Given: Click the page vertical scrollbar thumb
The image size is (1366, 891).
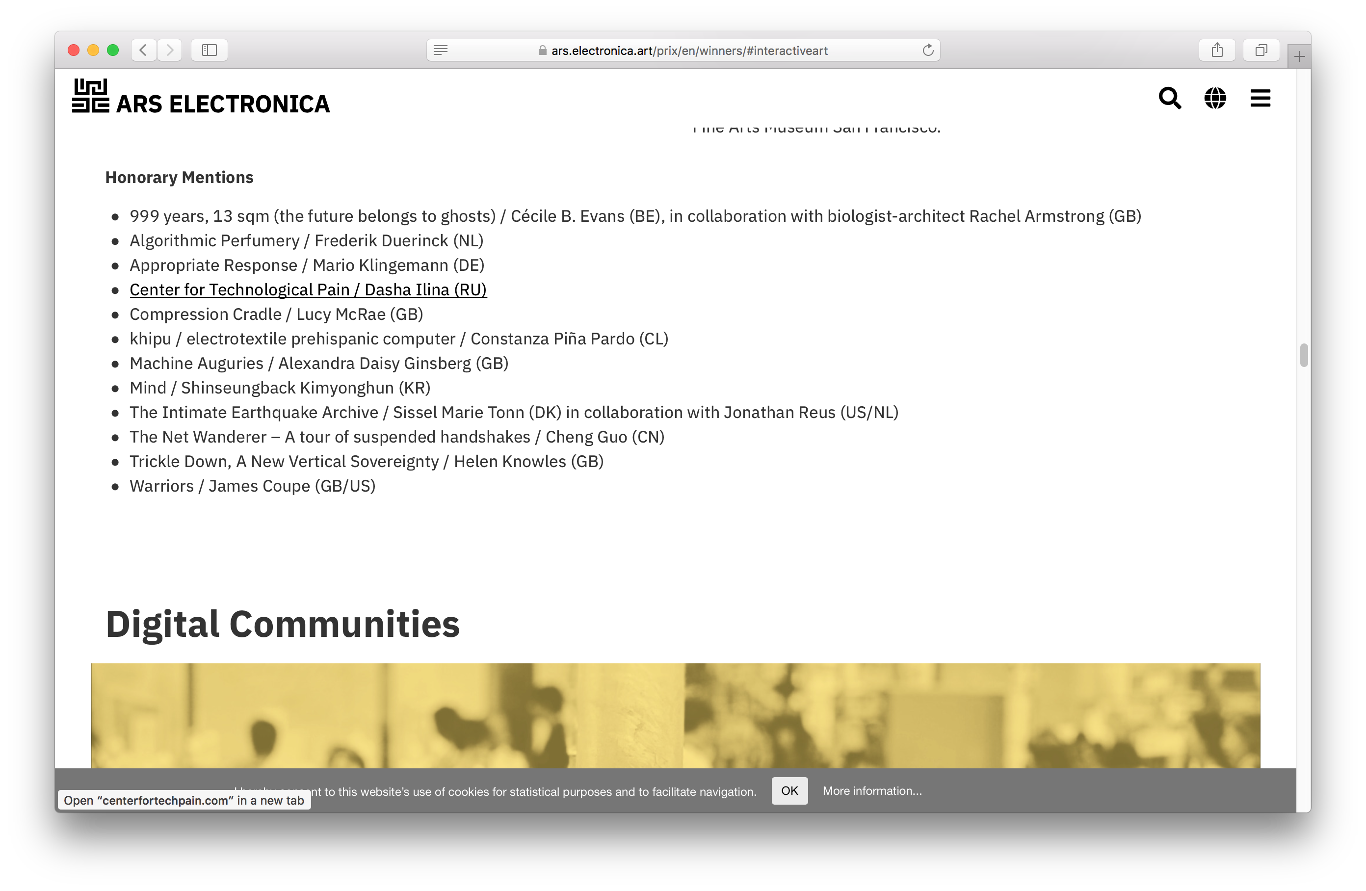Looking at the screenshot, I should 1303,355.
